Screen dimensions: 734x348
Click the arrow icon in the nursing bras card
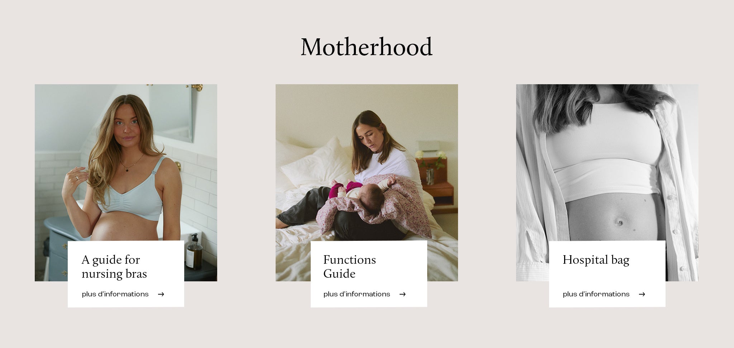tap(161, 294)
